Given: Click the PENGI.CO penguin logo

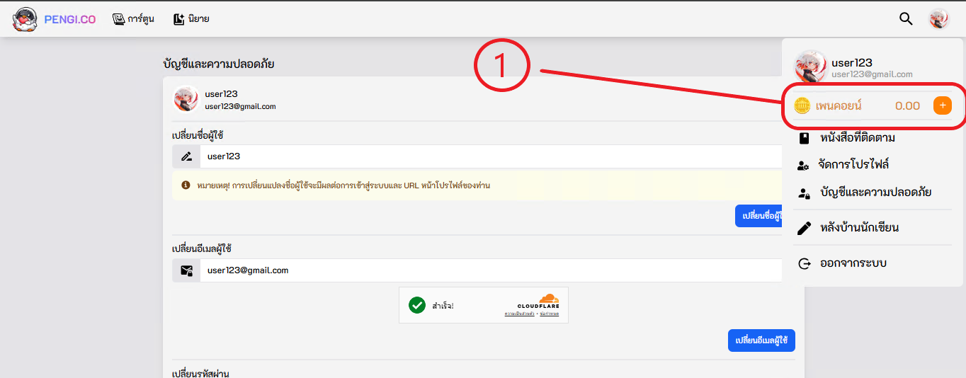Looking at the screenshot, I should coord(25,19).
